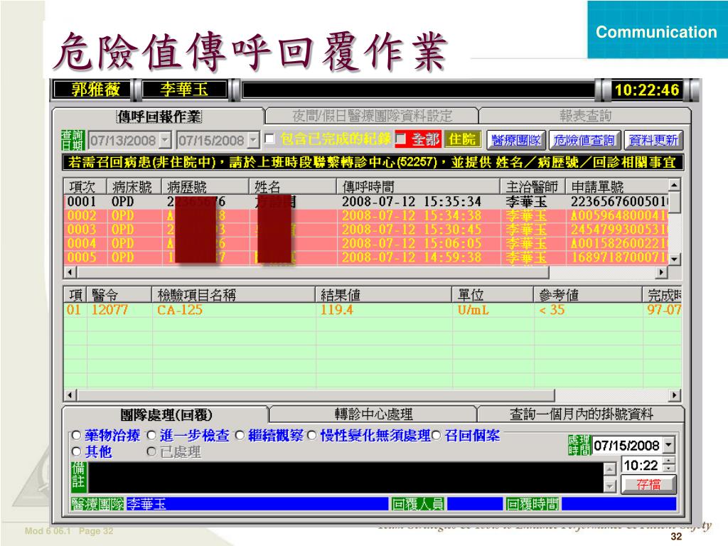Click the 10:22:46 clock display
Viewport: 728px width, 546px height.
[647, 90]
